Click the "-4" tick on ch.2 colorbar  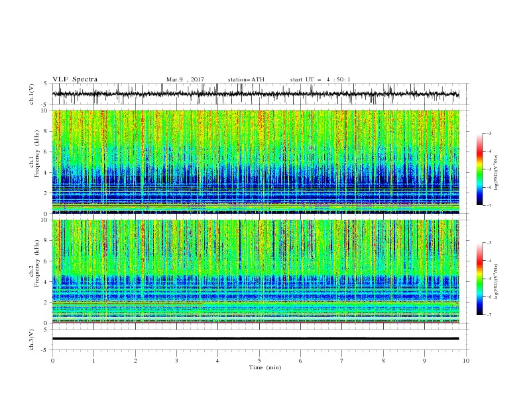[x=489, y=261]
